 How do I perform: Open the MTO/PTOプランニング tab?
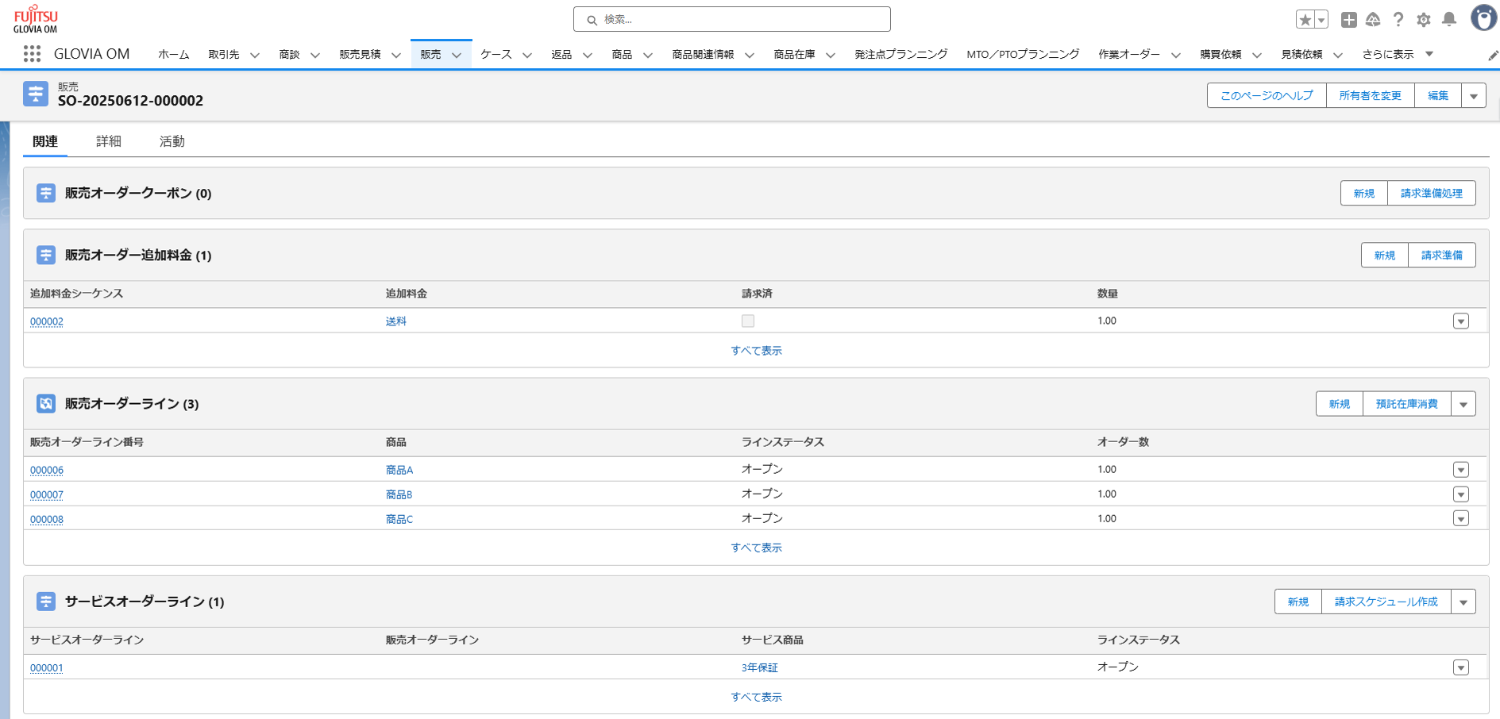point(1023,54)
